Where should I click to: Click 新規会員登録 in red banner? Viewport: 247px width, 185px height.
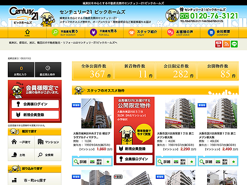point(134,148)
